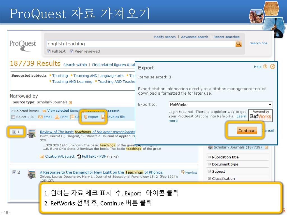The width and height of the screenshot is (287, 215).
Task: Open result titled Review of The basic teachings
Action: click(x=87, y=132)
